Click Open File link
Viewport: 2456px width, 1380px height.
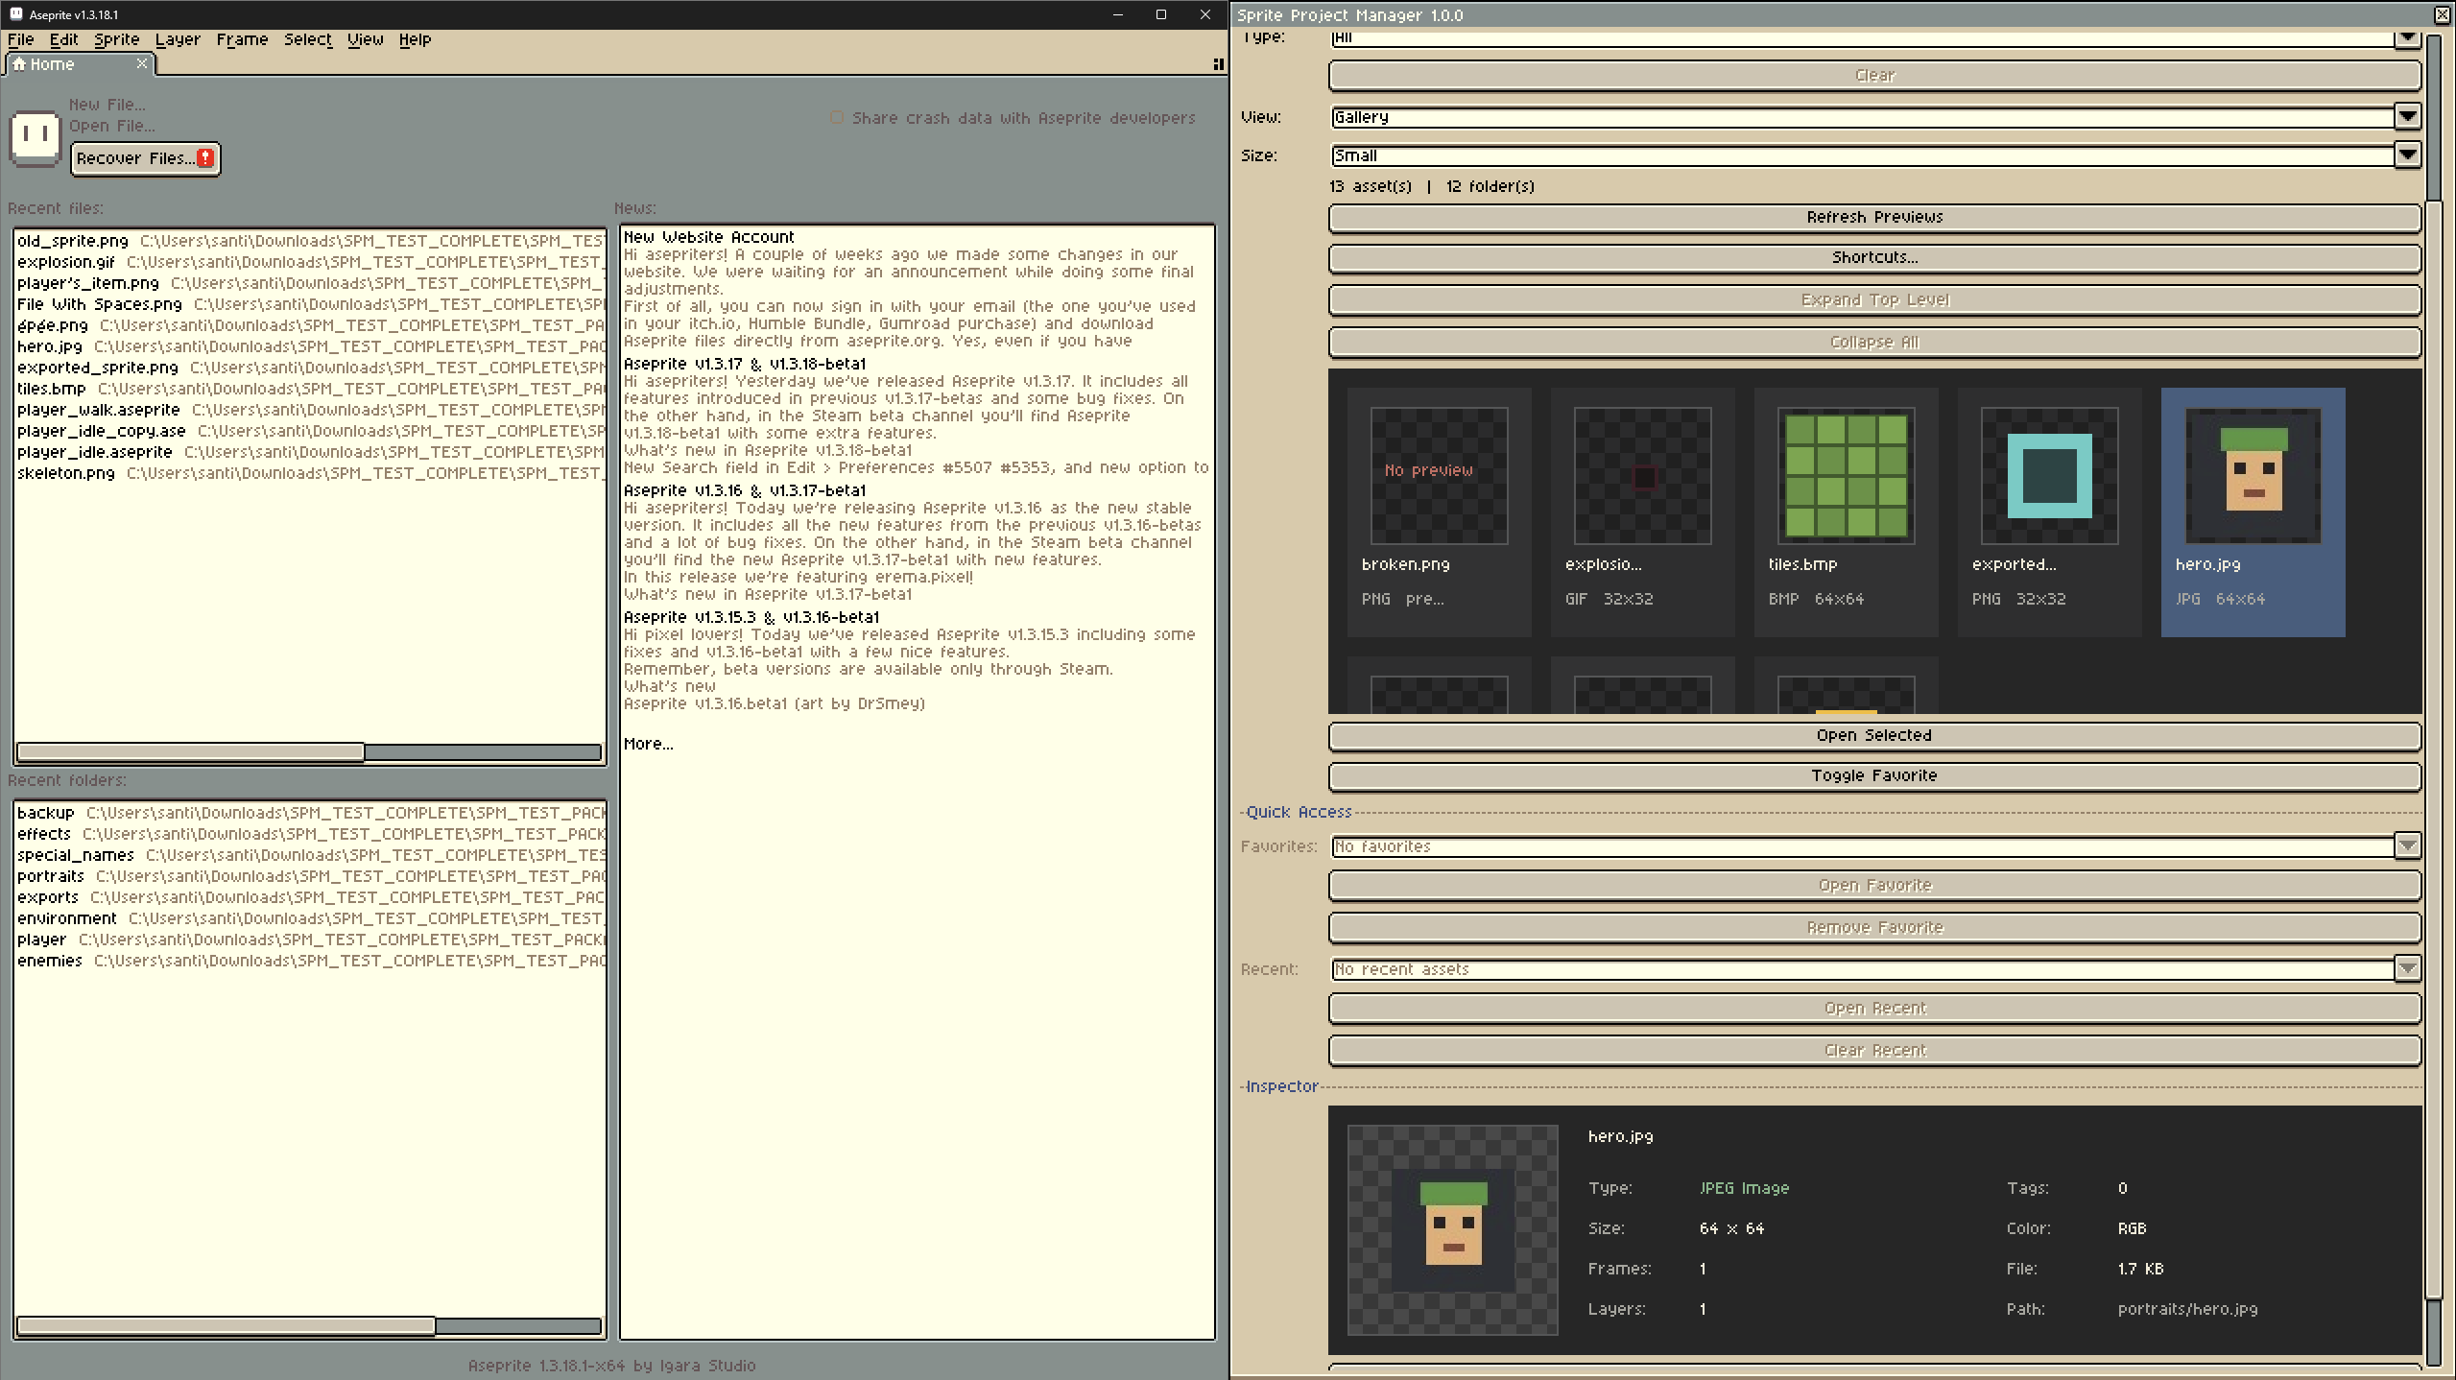[x=112, y=126]
